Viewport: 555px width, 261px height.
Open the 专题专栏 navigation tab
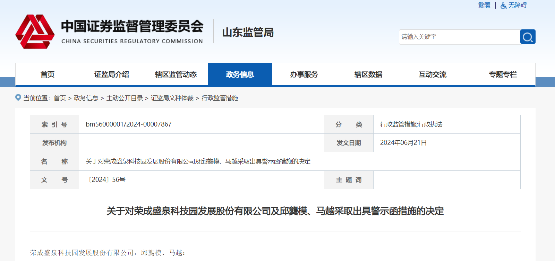click(x=503, y=74)
